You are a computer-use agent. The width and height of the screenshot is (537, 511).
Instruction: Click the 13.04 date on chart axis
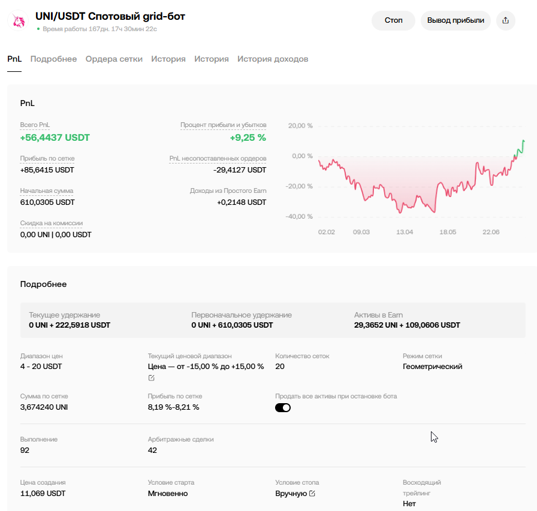[405, 232]
